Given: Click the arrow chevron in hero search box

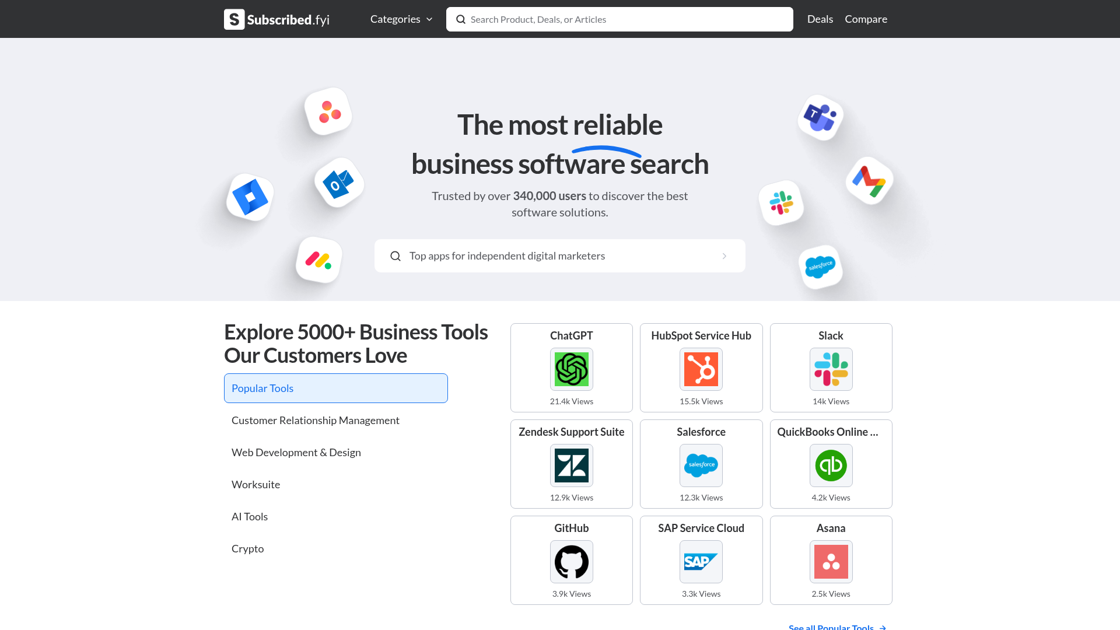Looking at the screenshot, I should [x=724, y=256].
